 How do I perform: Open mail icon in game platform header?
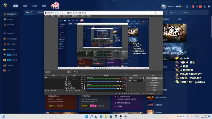click(197, 6)
